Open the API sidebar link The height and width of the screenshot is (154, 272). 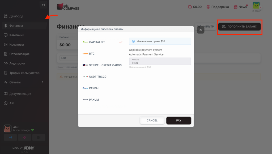(24, 103)
